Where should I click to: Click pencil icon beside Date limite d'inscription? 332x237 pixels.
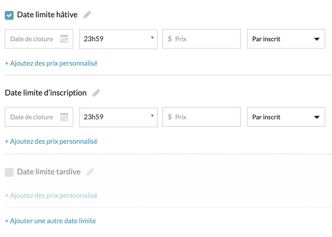96,93
